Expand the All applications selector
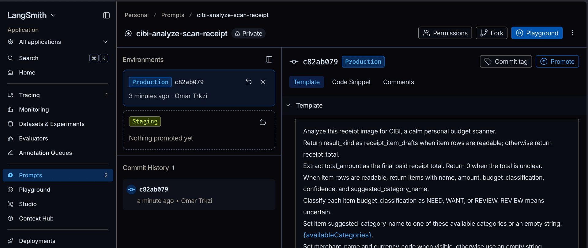The height and width of the screenshot is (248, 588). tap(58, 42)
